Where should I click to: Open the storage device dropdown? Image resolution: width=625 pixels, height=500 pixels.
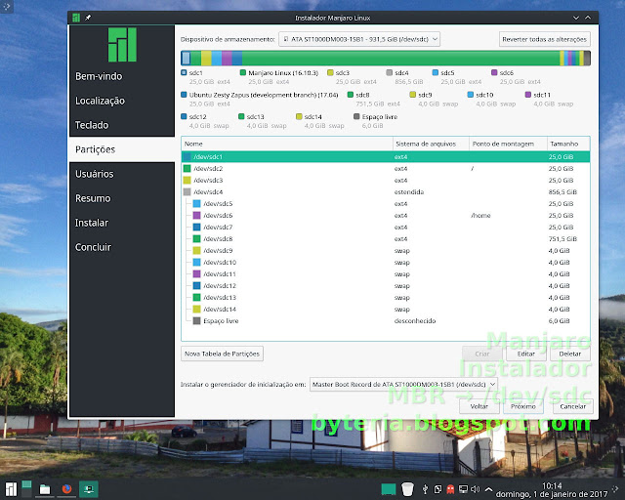[359, 39]
